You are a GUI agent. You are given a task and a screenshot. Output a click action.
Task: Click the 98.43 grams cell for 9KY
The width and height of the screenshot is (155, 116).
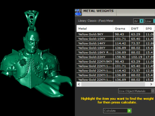(x=121, y=34)
